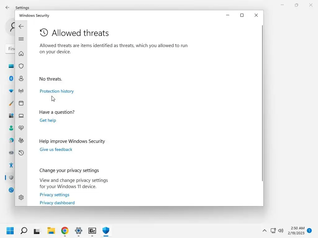
Task: Click the Give us feedback link
Action: [x=56, y=149]
